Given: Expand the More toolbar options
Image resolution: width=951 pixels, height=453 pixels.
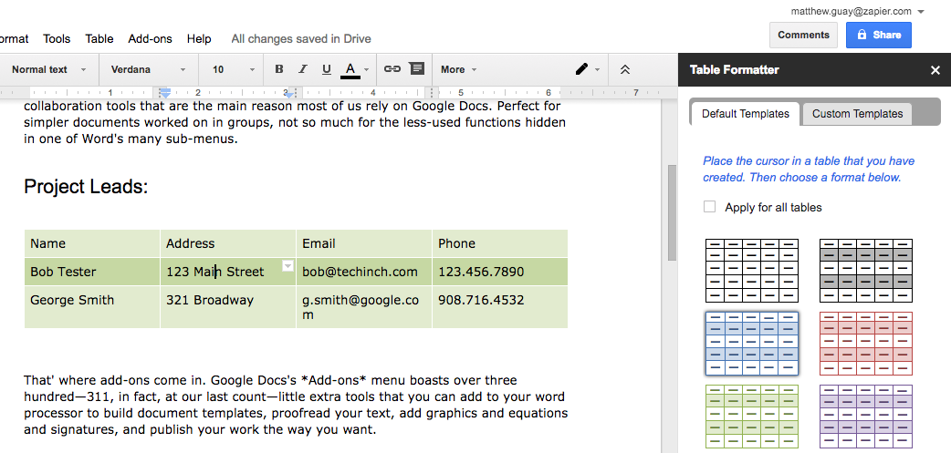Looking at the screenshot, I should [458, 69].
